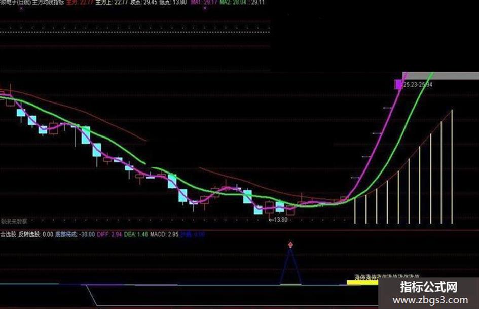
Task: Click the DEA: 1.46 indicator value
Action: [136, 234]
